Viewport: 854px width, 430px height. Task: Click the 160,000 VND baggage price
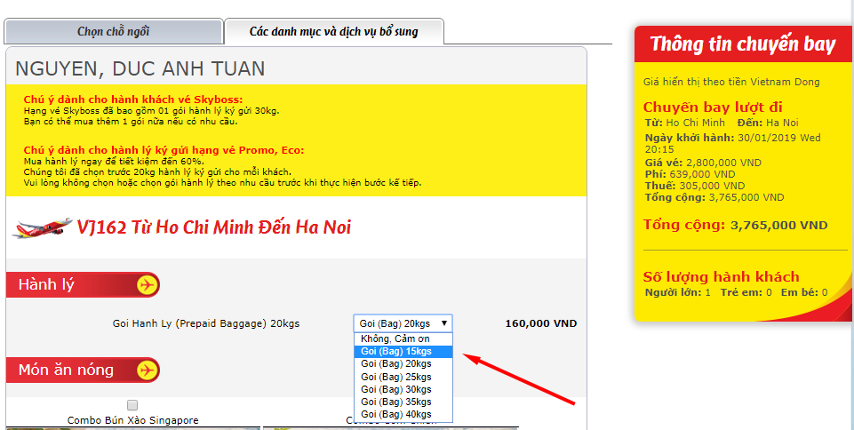[x=541, y=323]
